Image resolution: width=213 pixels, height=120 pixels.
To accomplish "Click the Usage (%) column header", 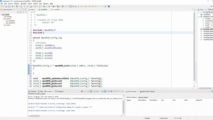I will [199, 100].
